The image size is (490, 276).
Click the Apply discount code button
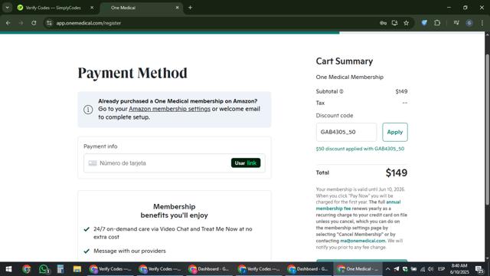pos(395,132)
